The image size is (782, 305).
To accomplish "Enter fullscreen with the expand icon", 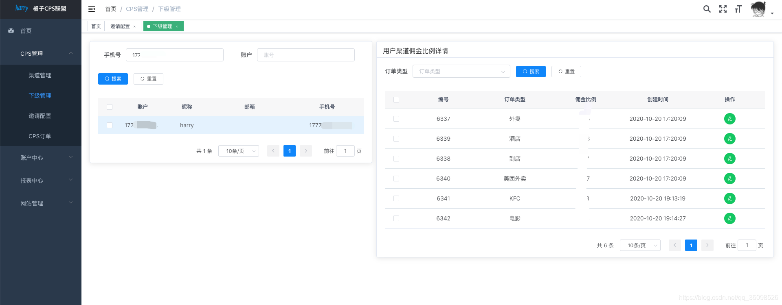I will tap(723, 9).
